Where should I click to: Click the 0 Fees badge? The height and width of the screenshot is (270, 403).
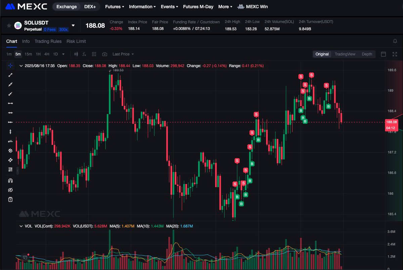point(50,30)
